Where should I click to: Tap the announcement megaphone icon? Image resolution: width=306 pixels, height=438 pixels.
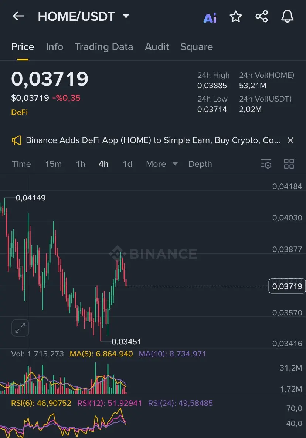16,140
